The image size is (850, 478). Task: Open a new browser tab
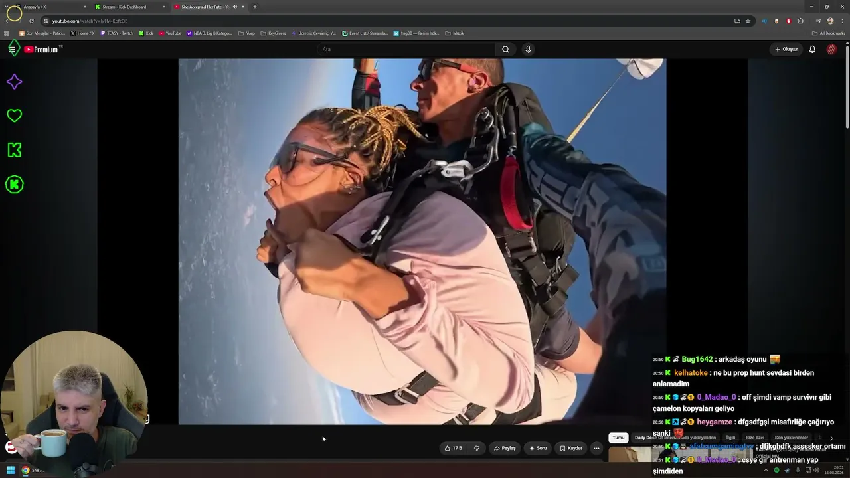(x=255, y=7)
